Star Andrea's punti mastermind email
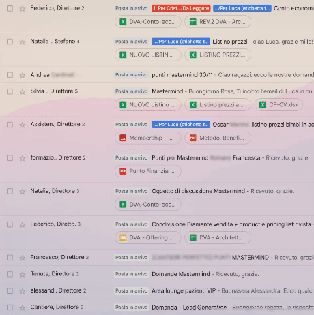Screen dimensions: 314x315 coord(23,75)
